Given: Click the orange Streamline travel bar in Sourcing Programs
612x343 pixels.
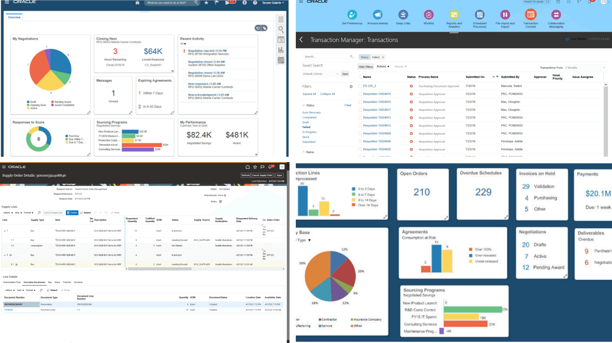Looking at the screenshot, I should click(142, 145).
